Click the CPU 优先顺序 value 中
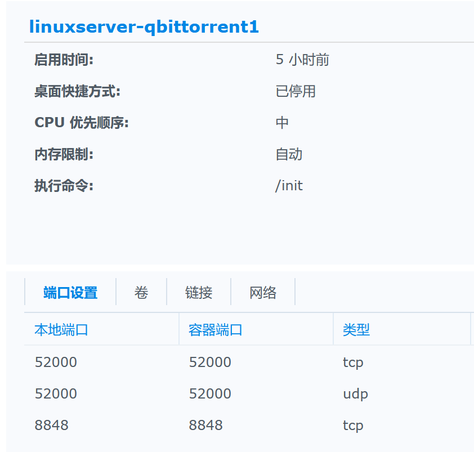This screenshot has height=452, width=474. (282, 123)
